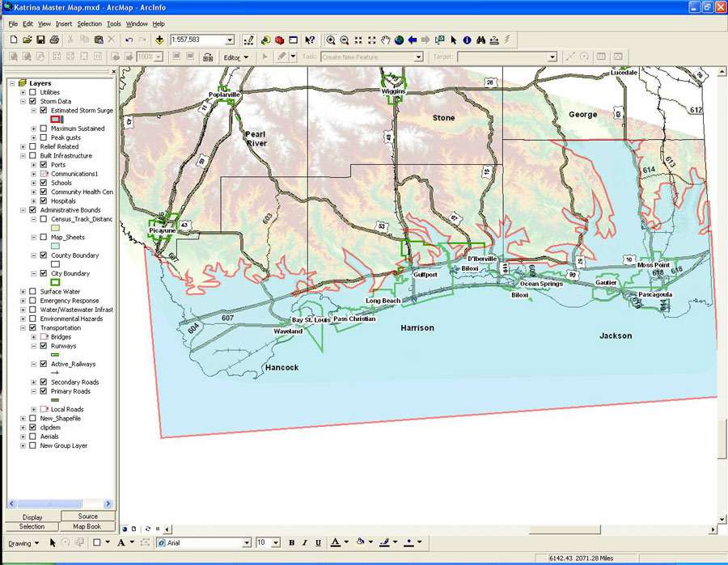Open the Editor Toolbar icon
The height and width of the screenshot is (565, 728).
(x=248, y=40)
